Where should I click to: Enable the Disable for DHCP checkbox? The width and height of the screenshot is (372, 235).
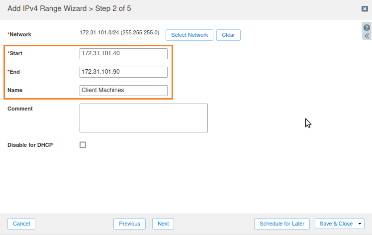[83, 145]
